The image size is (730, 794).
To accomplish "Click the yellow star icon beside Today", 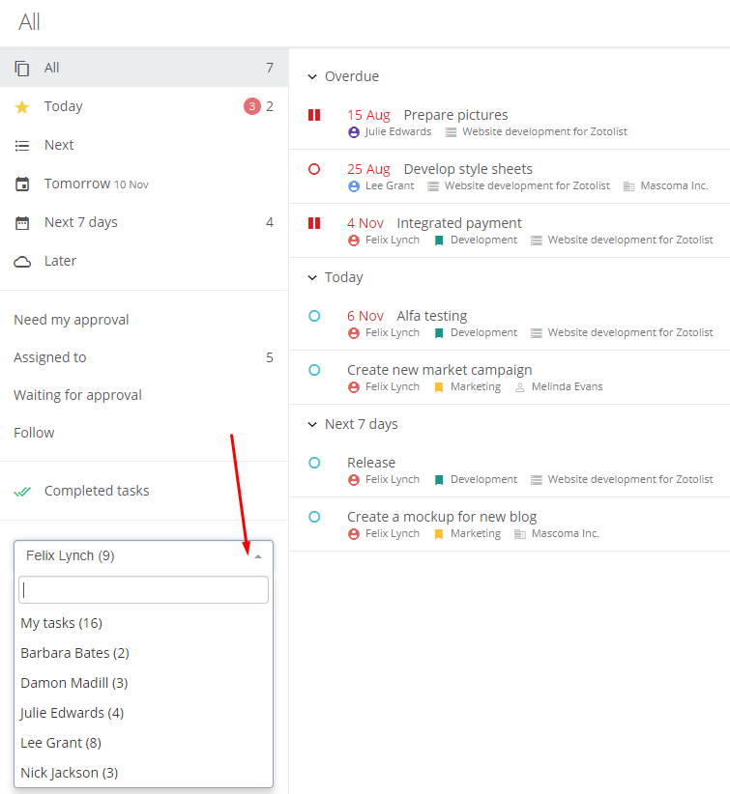I will pos(22,107).
